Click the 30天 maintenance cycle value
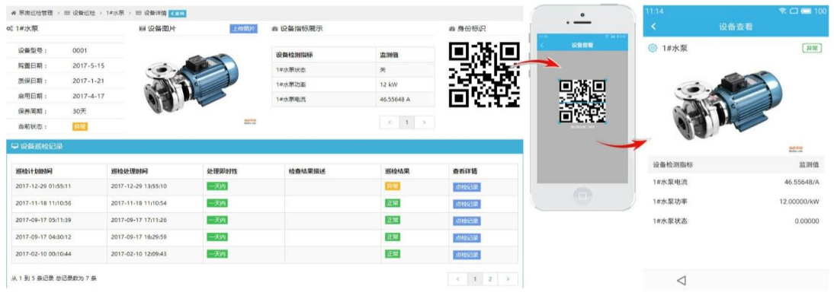This screenshot has height=305, width=834. tap(79, 111)
